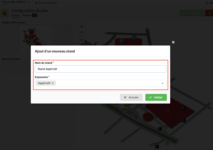The width and height of the screenshot is (213, 150).
Task: Click the green Valider button
Action: pyautogui.click(x=156, y=97)
